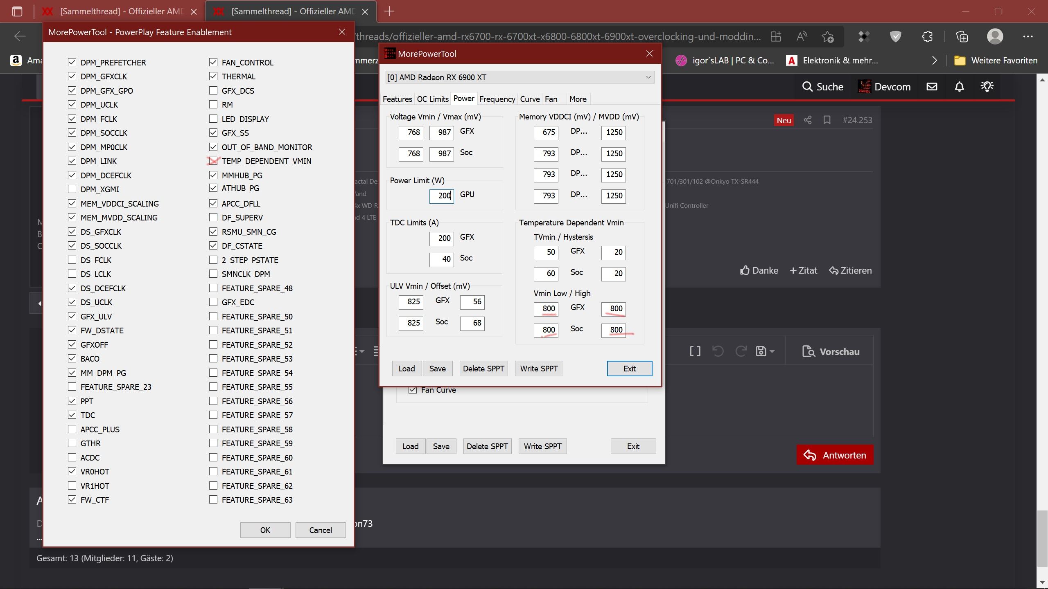1048x589 pixels.
Task: Open a new browser tab with plus icon
Action: [389, 11]
